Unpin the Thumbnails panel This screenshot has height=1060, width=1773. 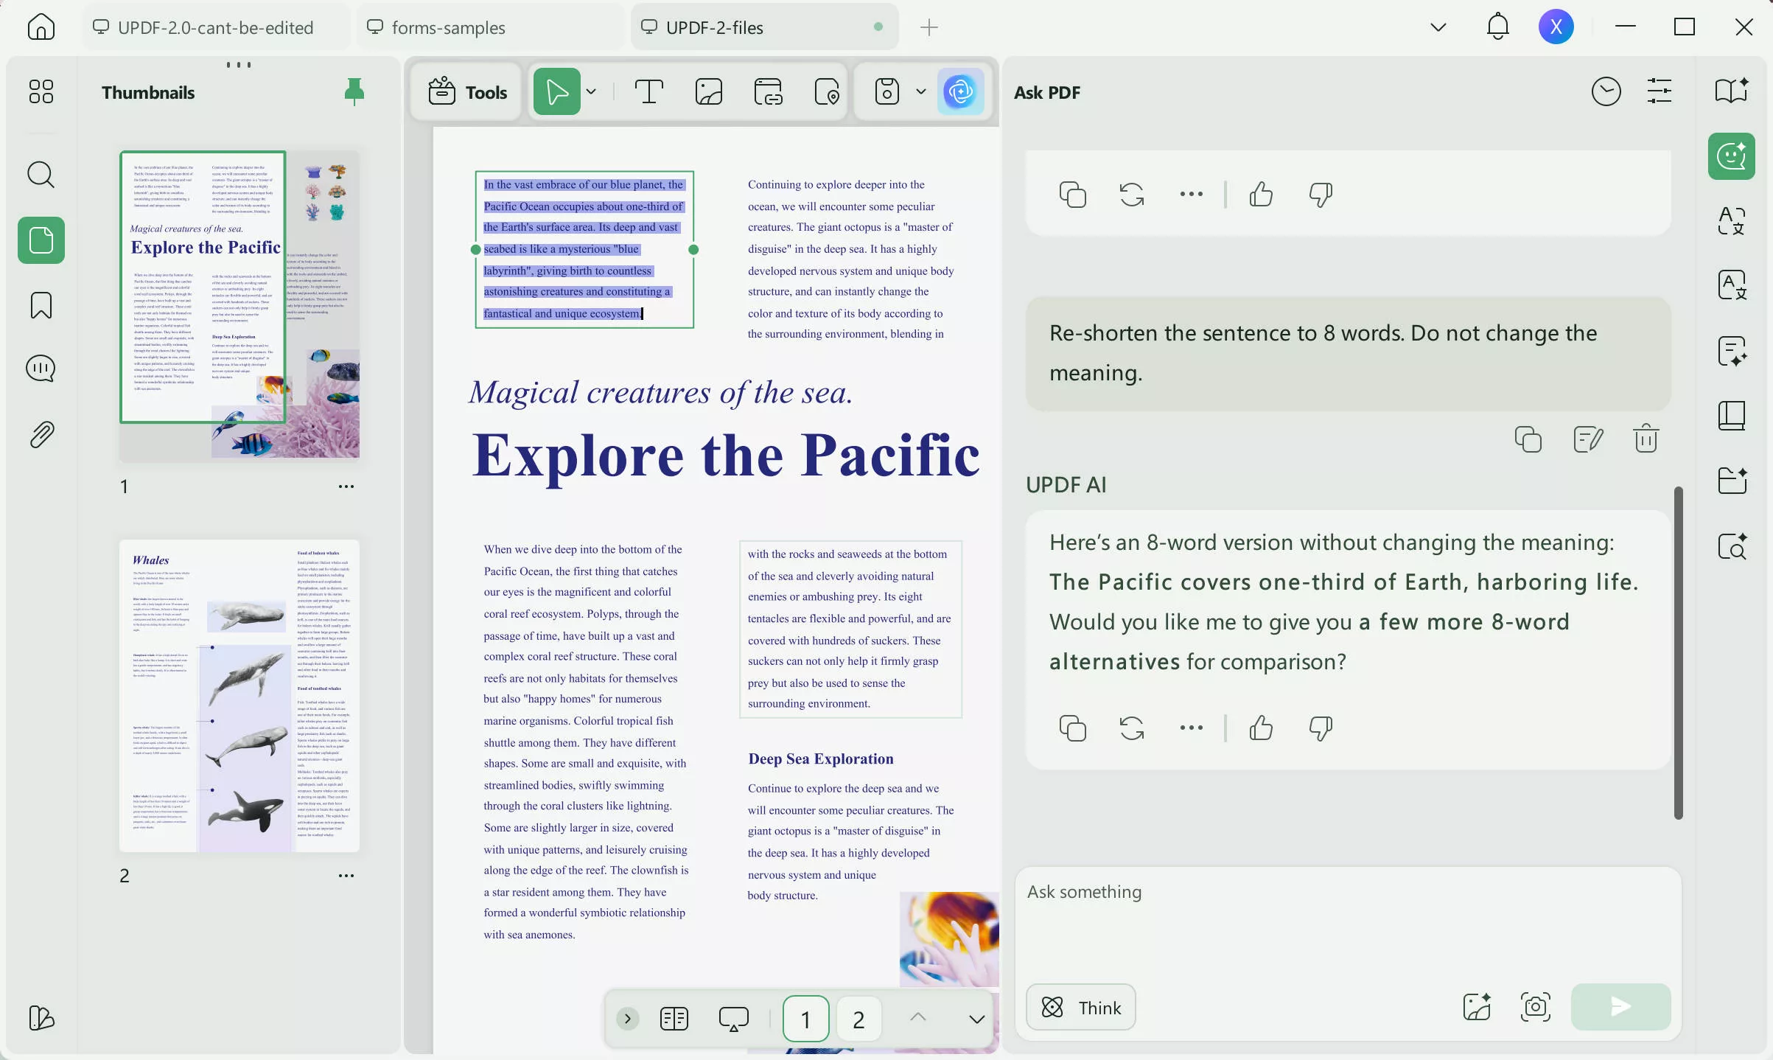tap(354, 92)
